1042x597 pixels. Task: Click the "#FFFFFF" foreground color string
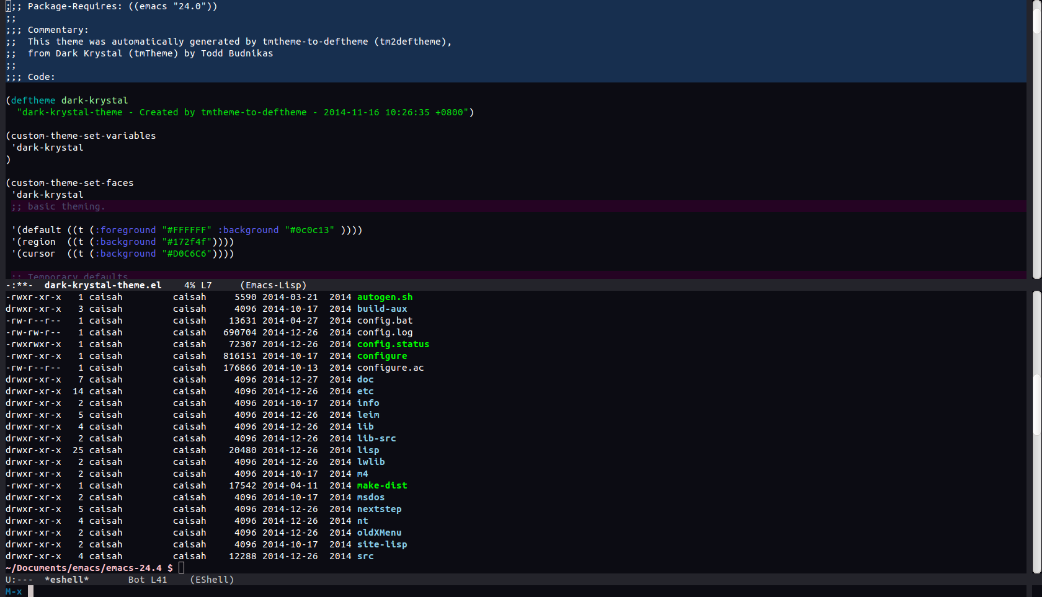187,230
